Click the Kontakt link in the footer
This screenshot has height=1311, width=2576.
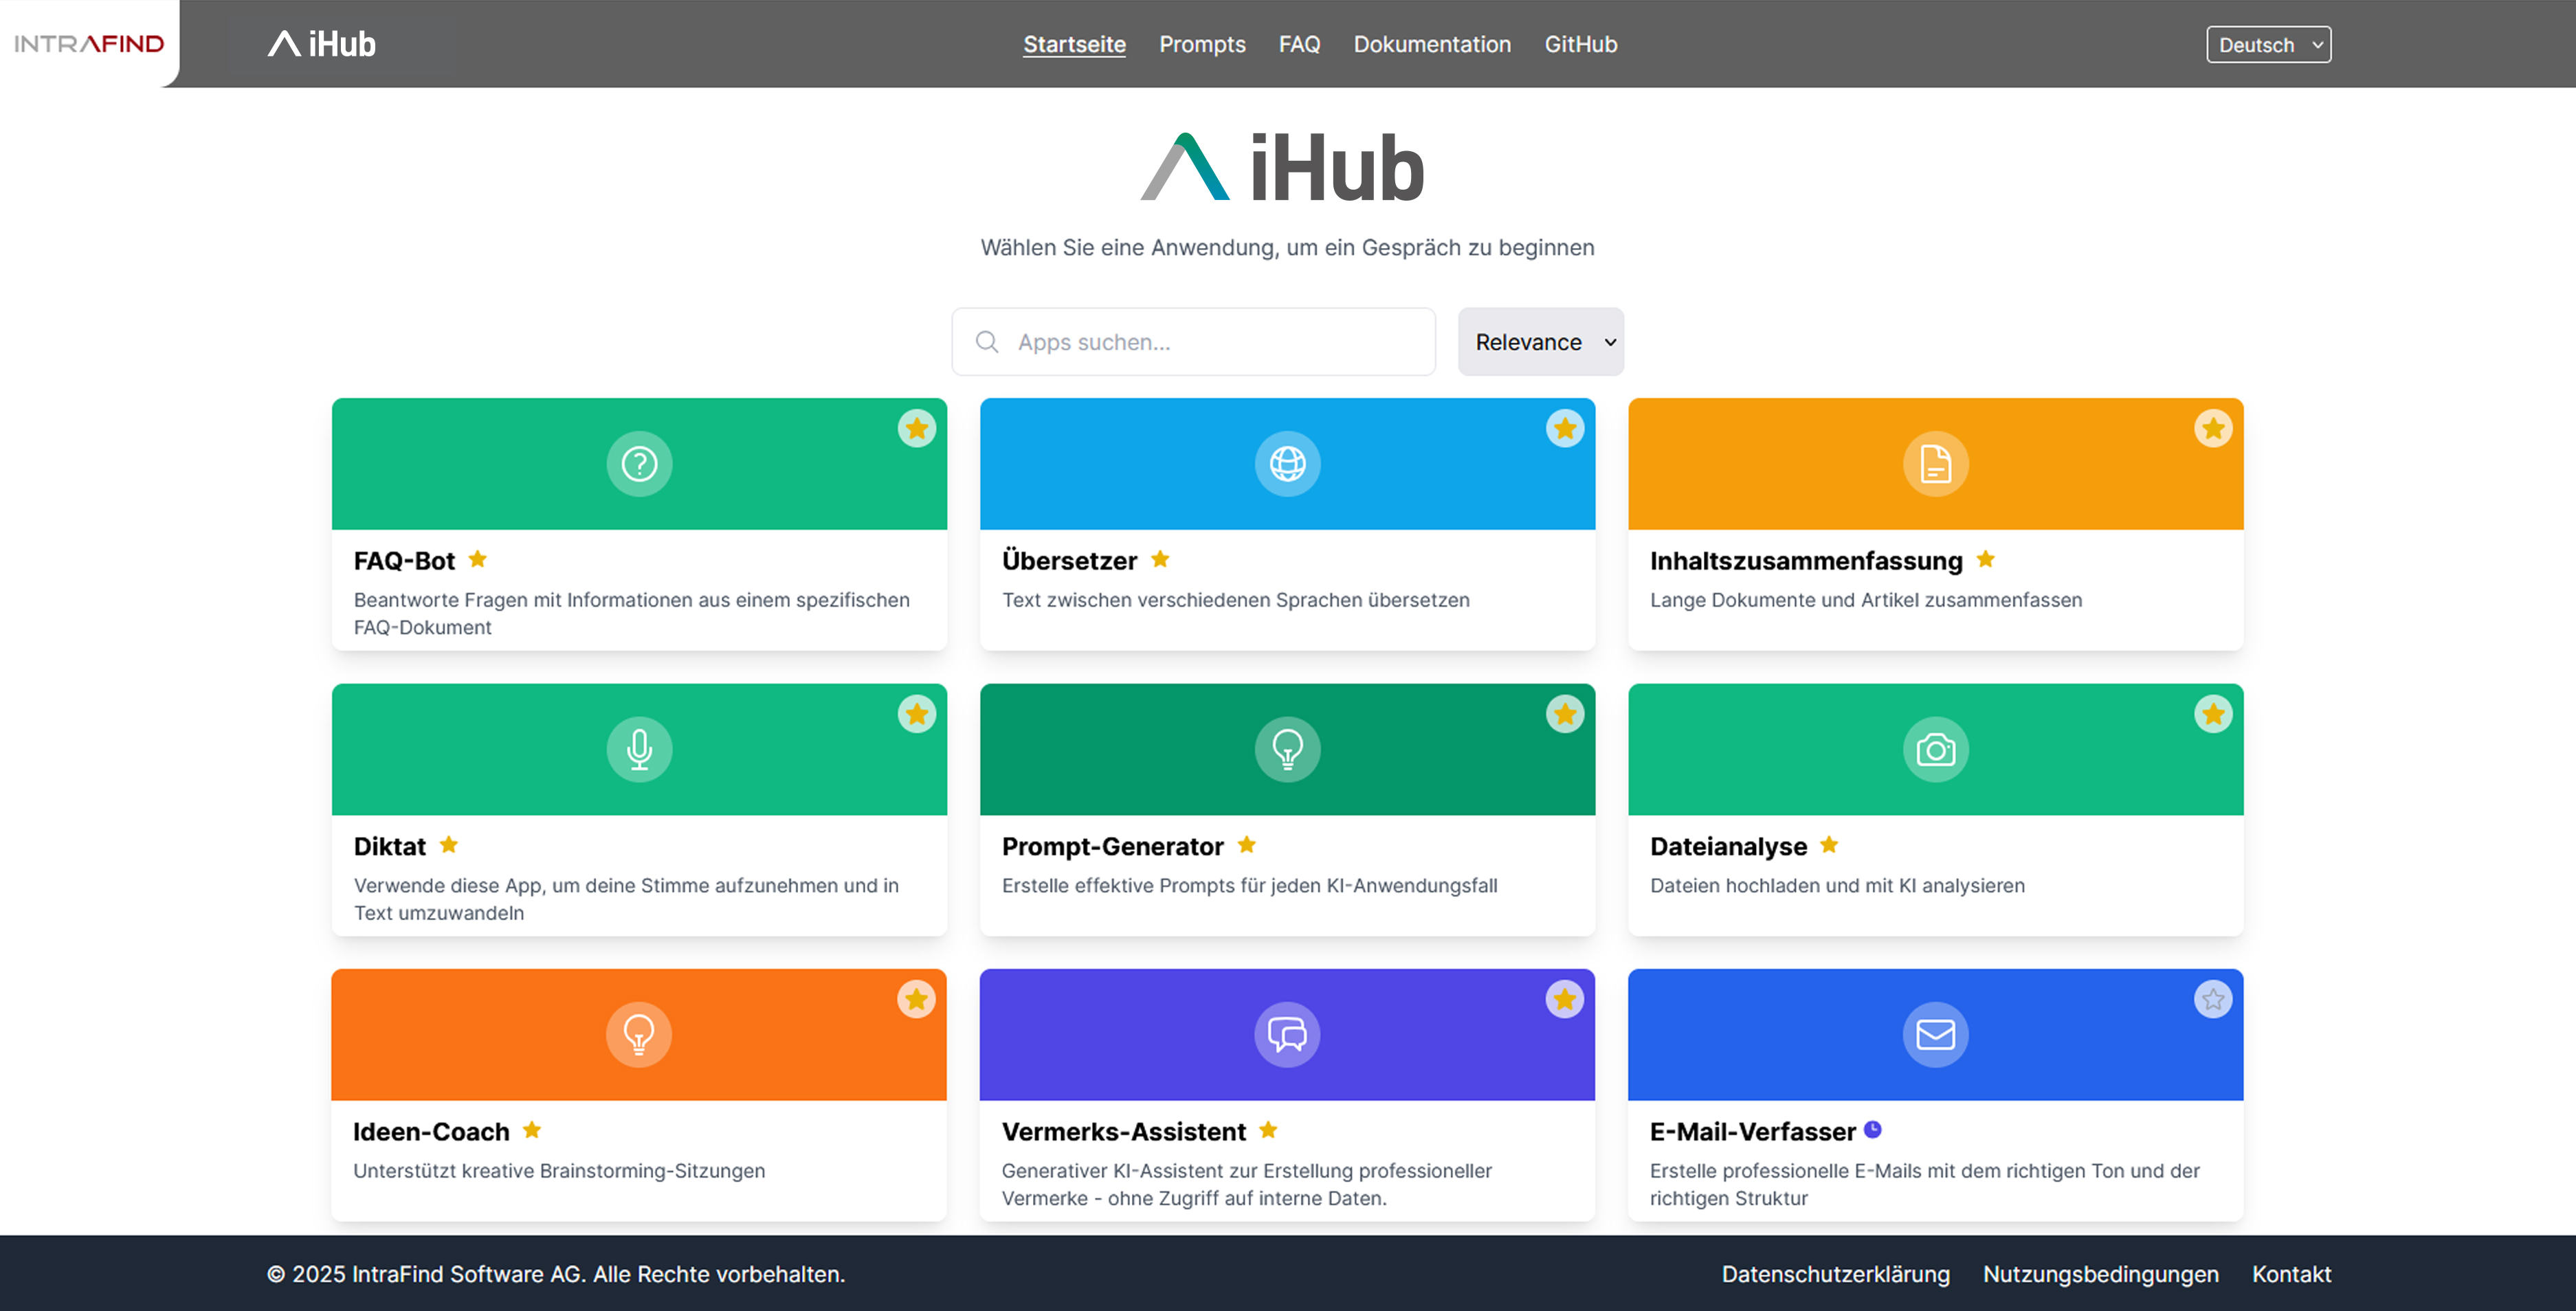[x=2291, y=1274]
